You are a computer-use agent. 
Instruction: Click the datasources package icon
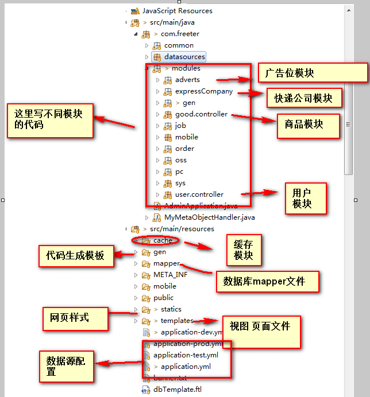(x=157, y=57)
